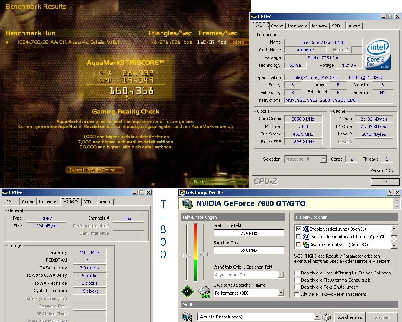The width and height of the screenshot is (402, 322).
Task: Click the memory Frequency 456.3 MHz value
Action: click(90, 252)
